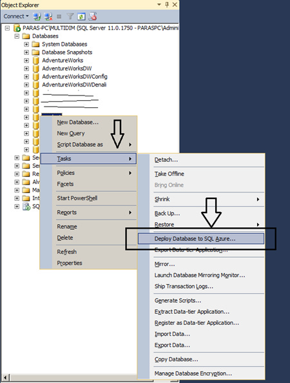
Task: Choose New Database... from context menu
Action: click(x=88, y=122)
